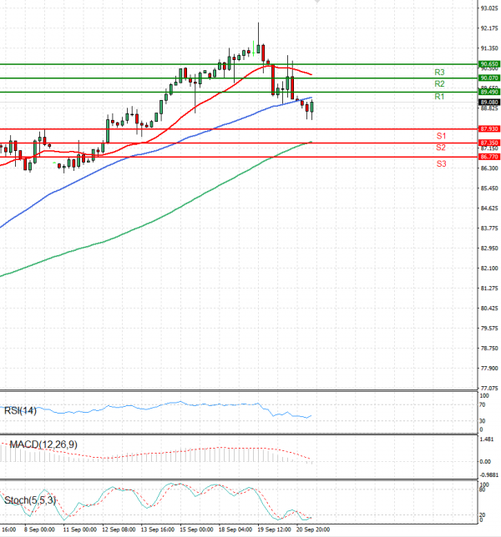Click the 85.450 price axis value
This screenshot has height=537, width=501.
pos(489,188)
